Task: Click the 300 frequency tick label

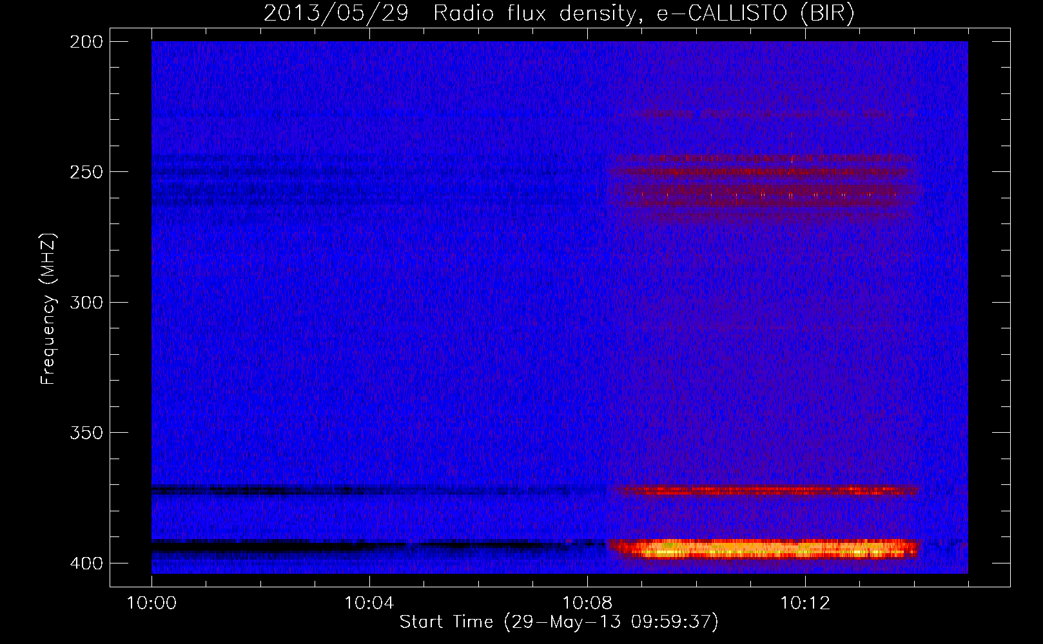Action: (86, 303)
